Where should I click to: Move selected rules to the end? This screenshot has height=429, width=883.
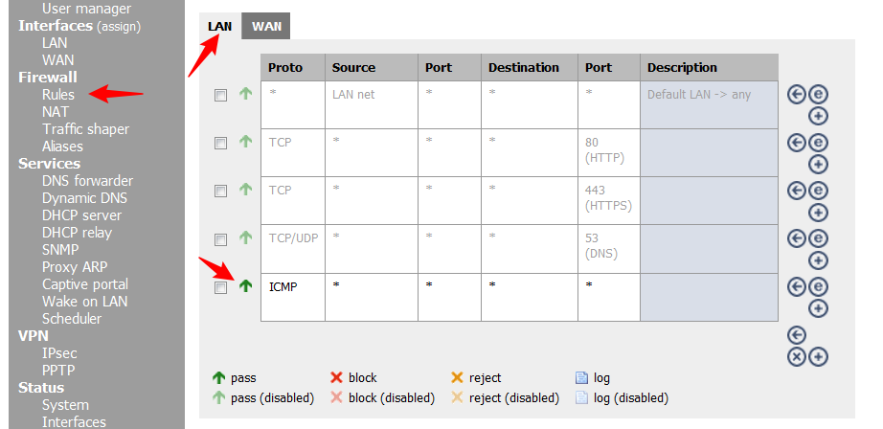pos(796,334)
